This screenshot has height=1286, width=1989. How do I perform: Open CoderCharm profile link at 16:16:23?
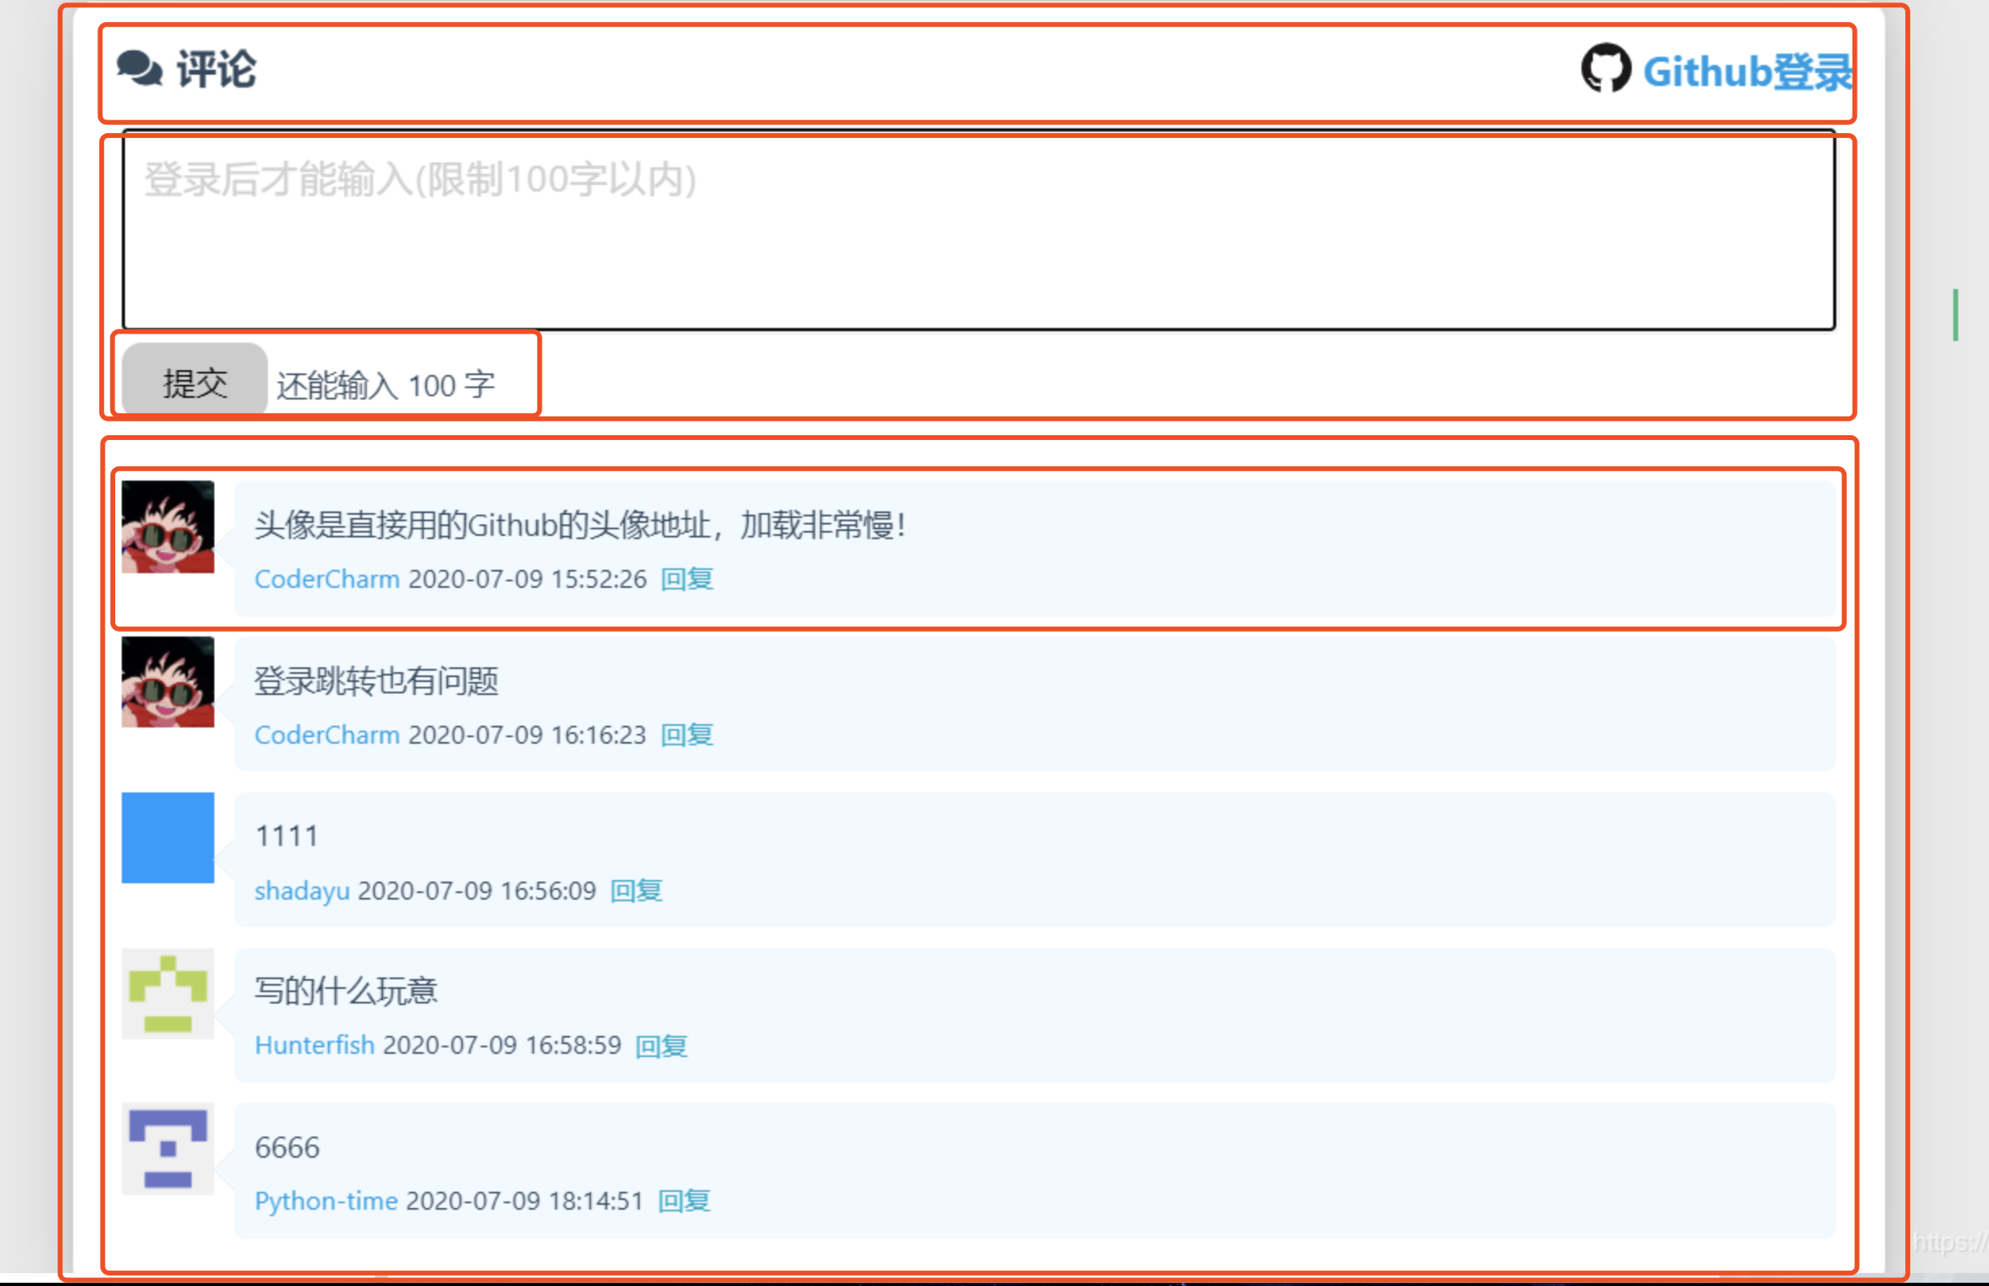tap(326, 735)
